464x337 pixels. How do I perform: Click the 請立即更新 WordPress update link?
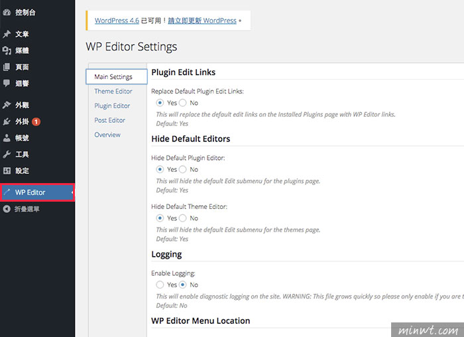tap(202, 21)
